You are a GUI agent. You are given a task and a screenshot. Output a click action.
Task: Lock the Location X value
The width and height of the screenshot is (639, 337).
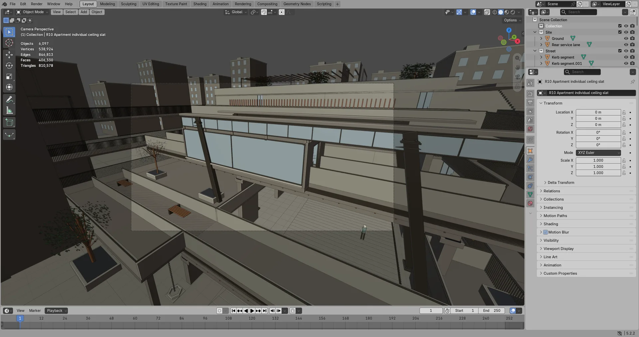[624, 112]
